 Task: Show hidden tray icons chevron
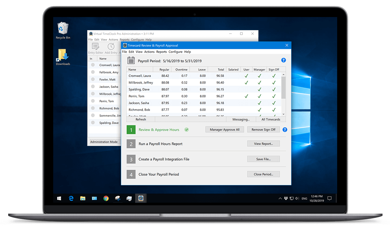(x=280, y=198)
